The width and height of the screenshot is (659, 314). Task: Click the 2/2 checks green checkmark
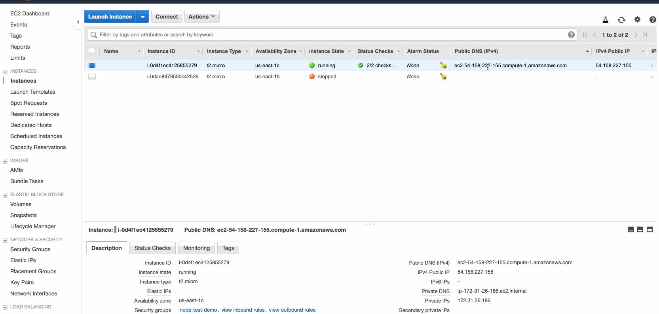coord(361,66)
